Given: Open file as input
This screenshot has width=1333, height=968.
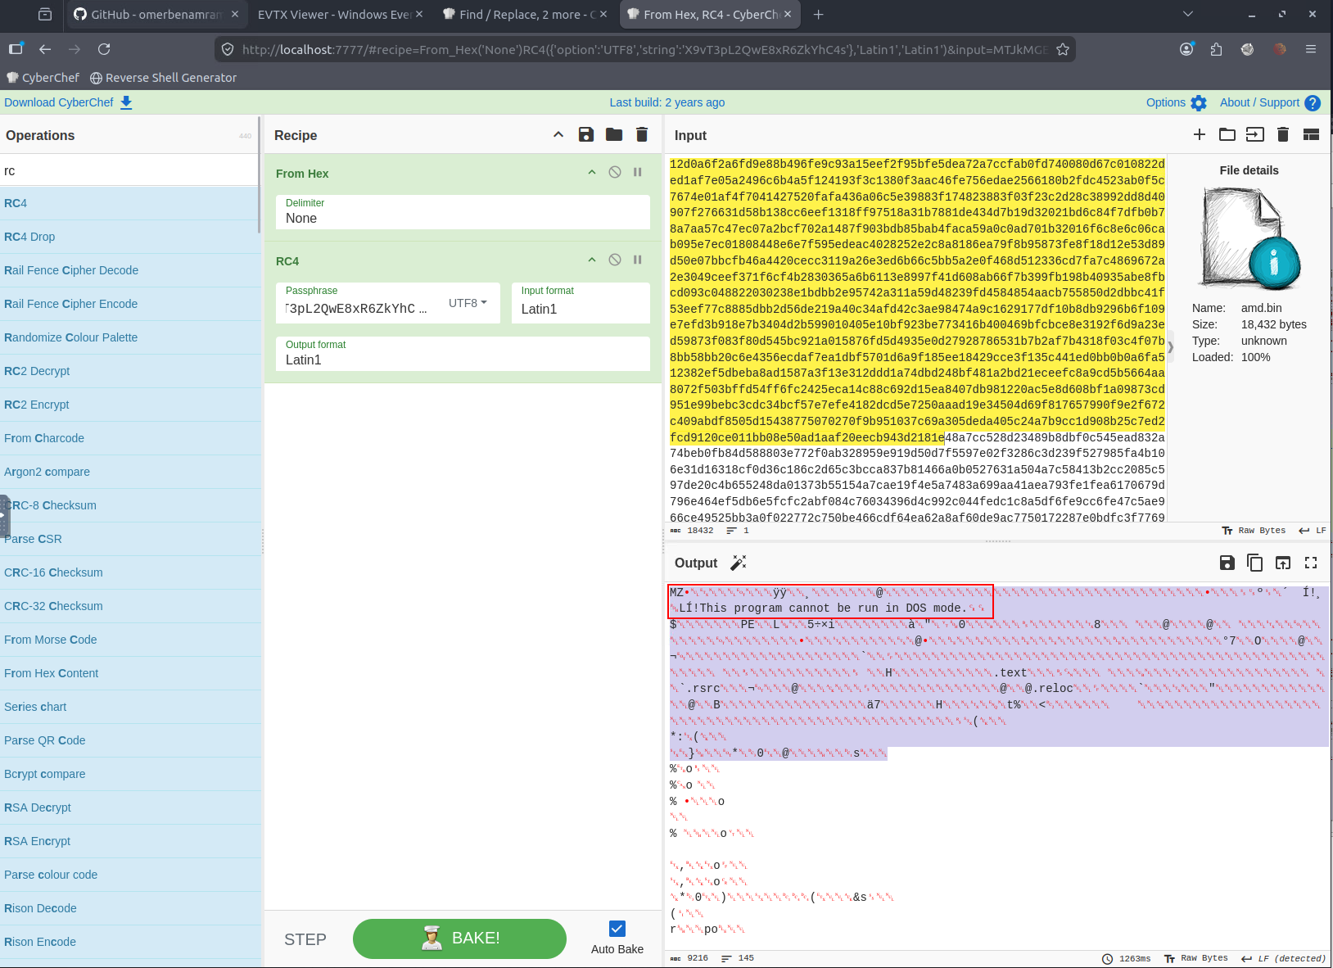Looking at the screenshot, I should click(x=1255, y=134).
